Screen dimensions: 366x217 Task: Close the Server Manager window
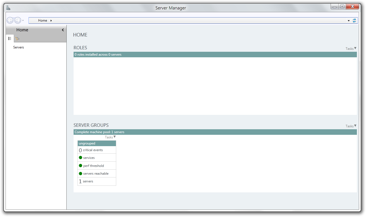pos(352,7)
